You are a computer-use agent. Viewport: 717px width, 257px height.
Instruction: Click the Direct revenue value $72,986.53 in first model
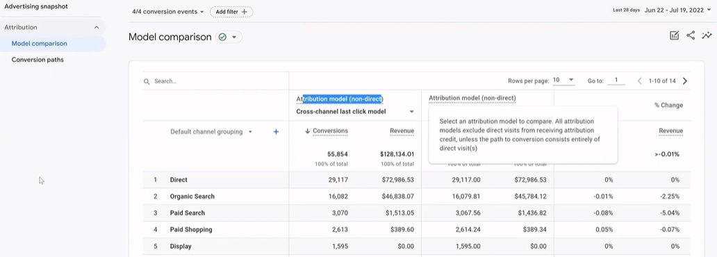pyautogui.click(x=398, y=180)
